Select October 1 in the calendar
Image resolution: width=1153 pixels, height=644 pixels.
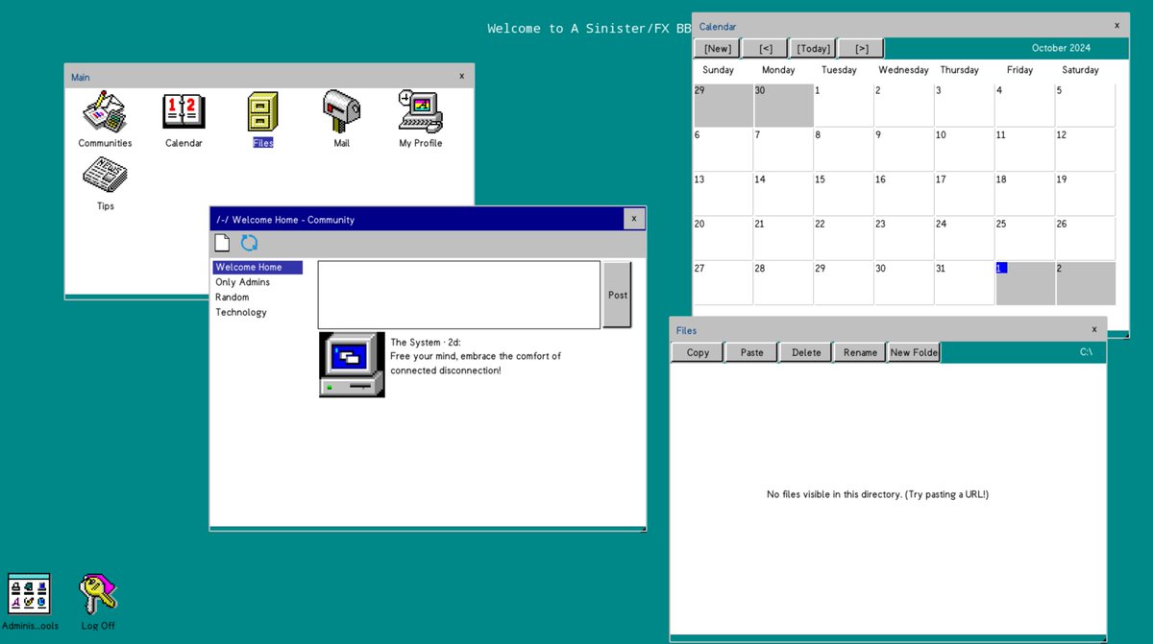pos(843,105)
